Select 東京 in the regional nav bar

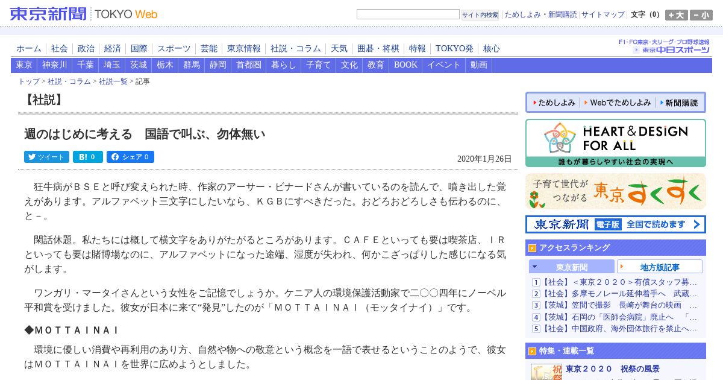point(24,65)
